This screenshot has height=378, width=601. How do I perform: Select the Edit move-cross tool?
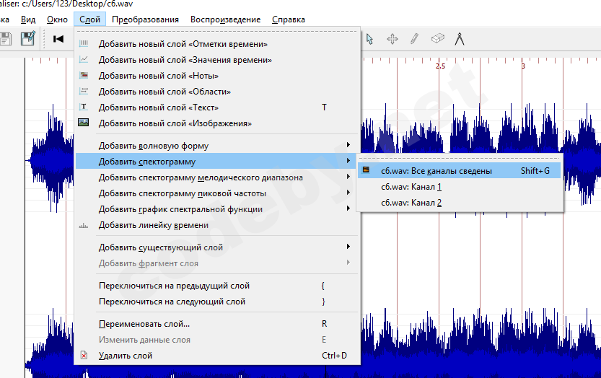392,39
